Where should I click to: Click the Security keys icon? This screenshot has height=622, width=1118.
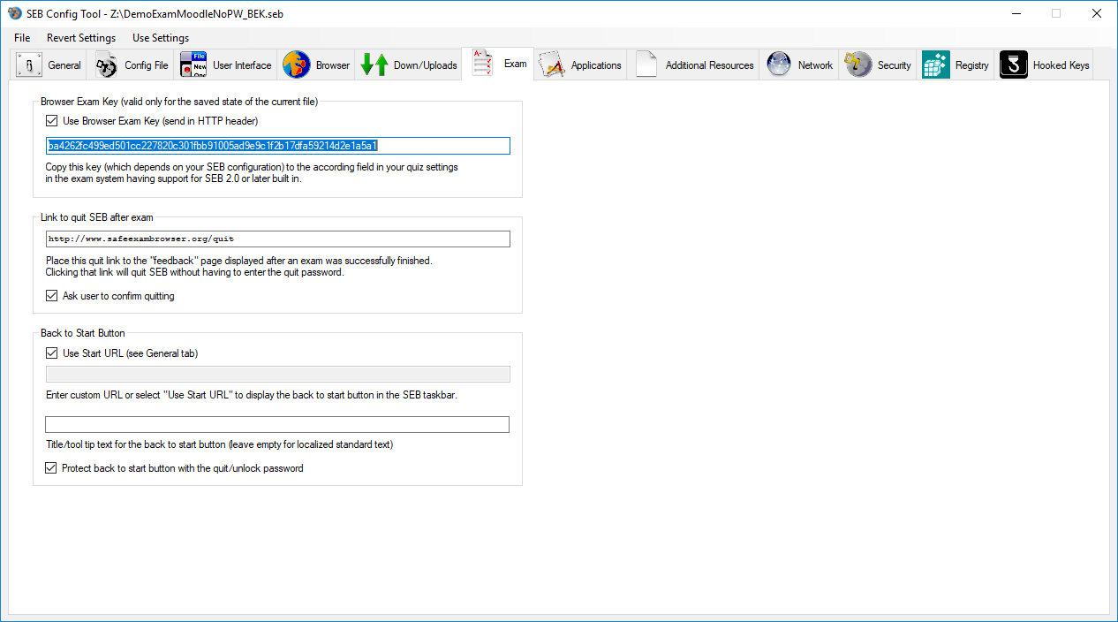point(858,65)
